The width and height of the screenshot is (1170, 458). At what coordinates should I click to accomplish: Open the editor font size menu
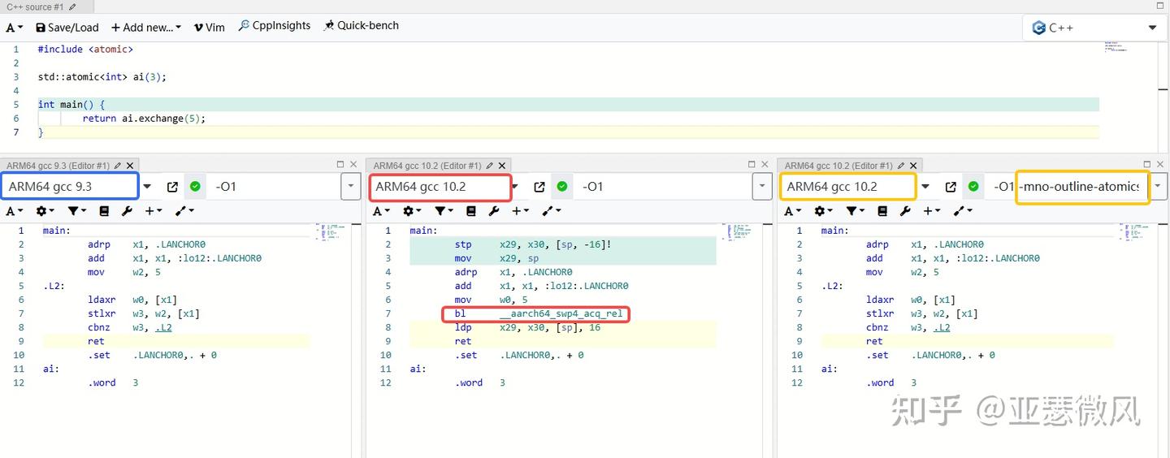[x=15, y=27]
